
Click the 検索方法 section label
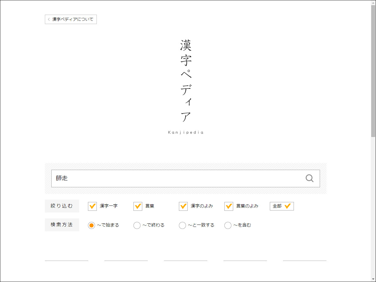pos(62,225)
